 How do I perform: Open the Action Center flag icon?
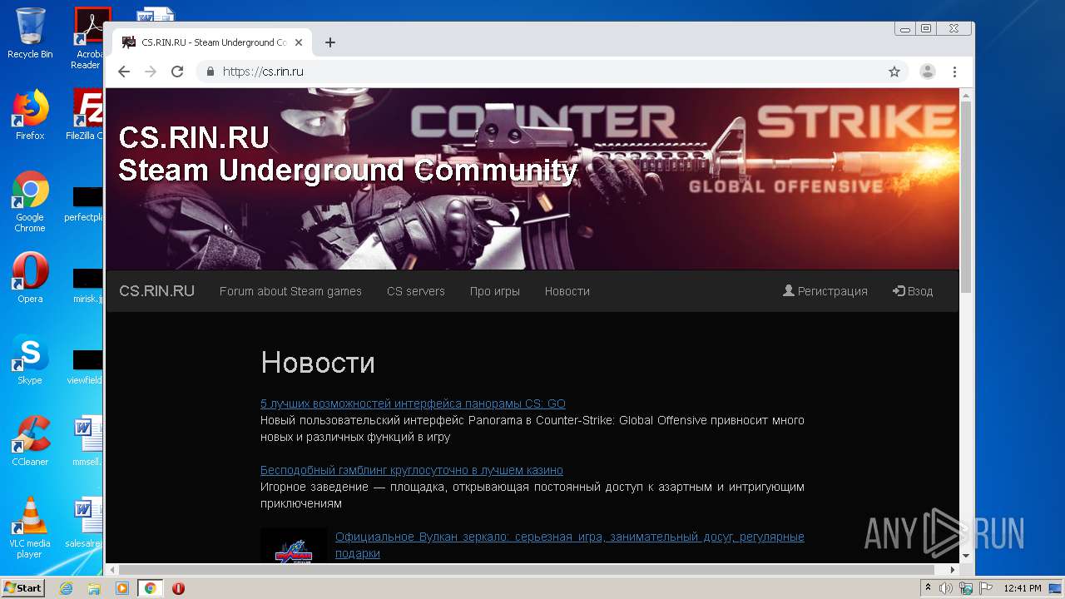(985, 588)
